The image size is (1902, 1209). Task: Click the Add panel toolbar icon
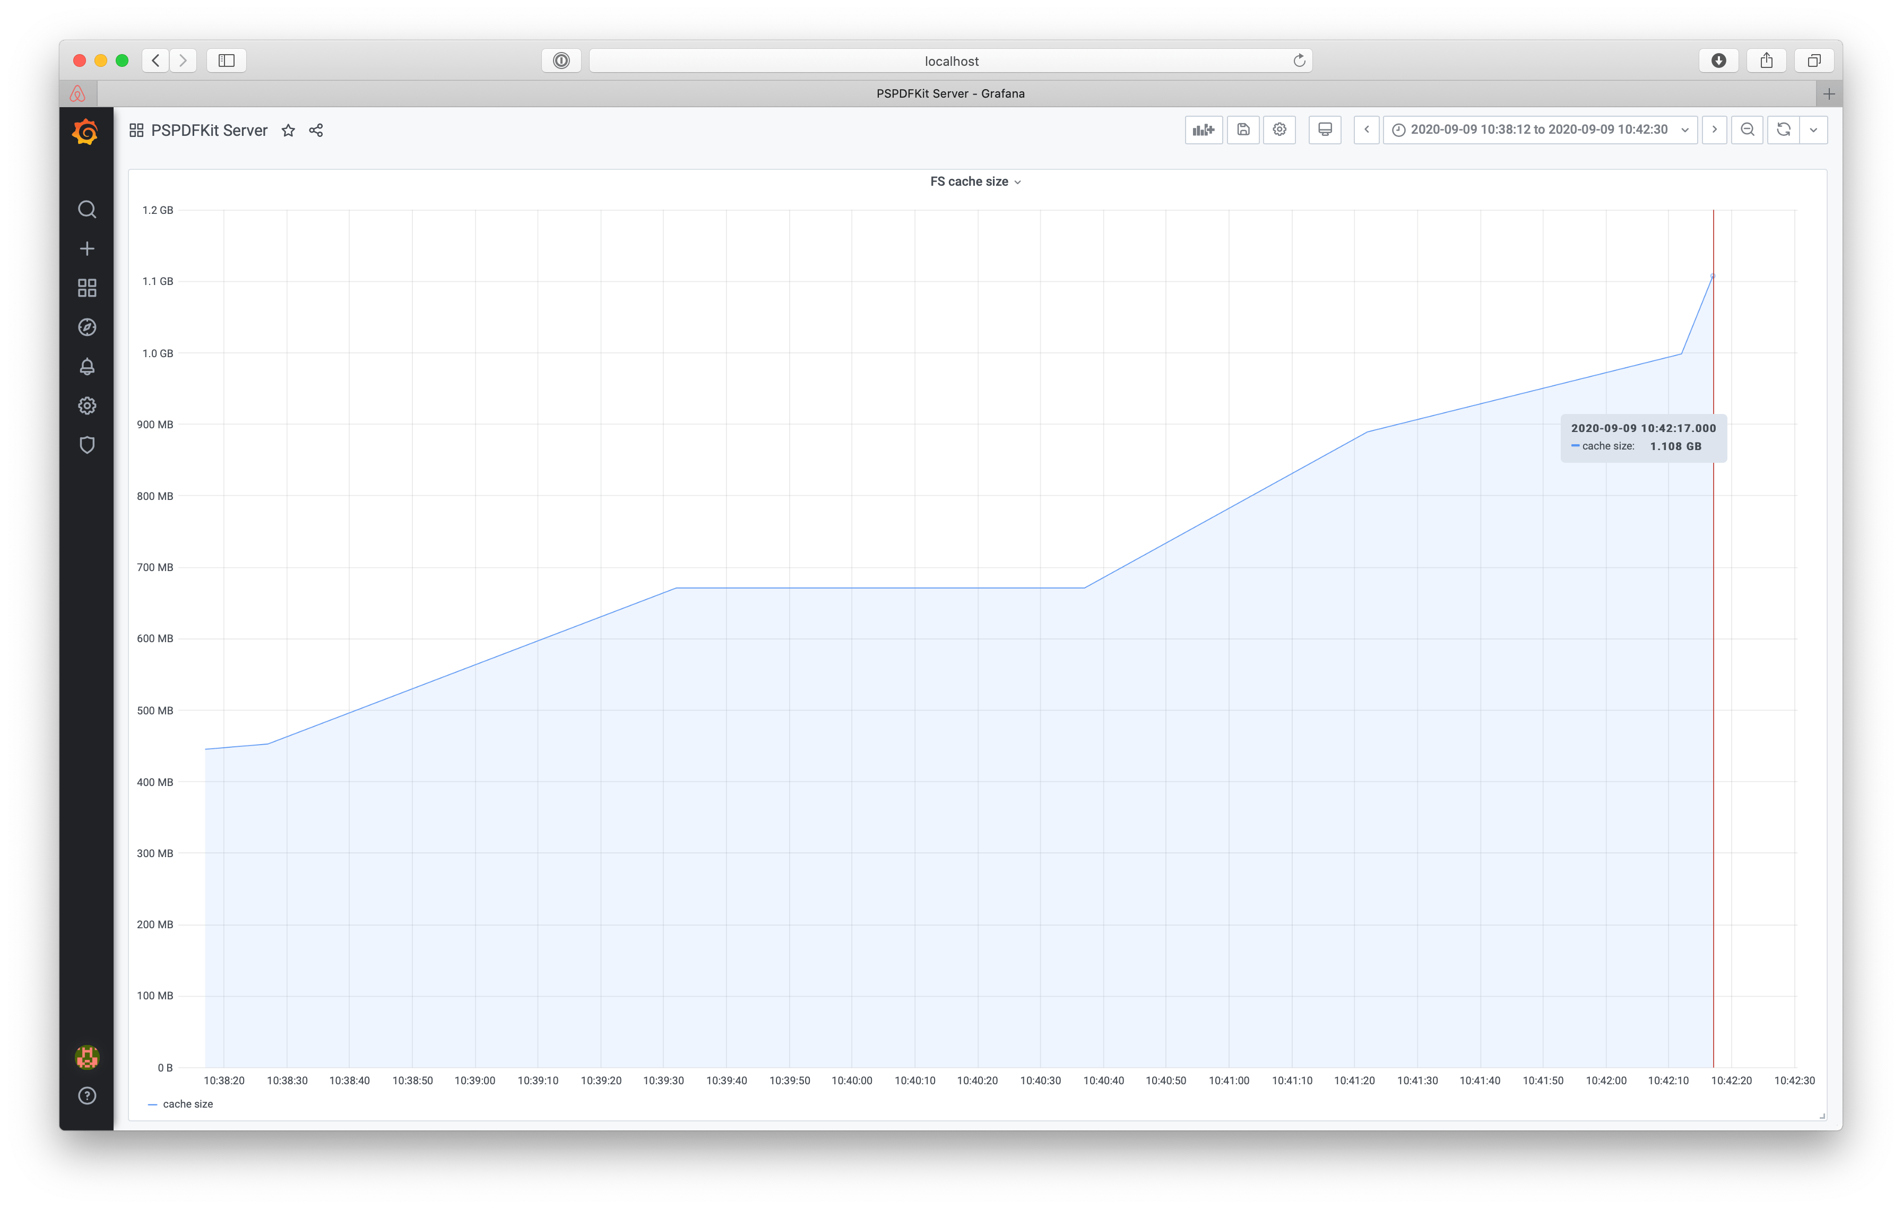point(1203,129)
